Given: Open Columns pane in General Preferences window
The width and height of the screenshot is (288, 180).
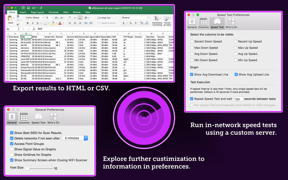Looking at the screenshot, I should [x=24, y=118].
